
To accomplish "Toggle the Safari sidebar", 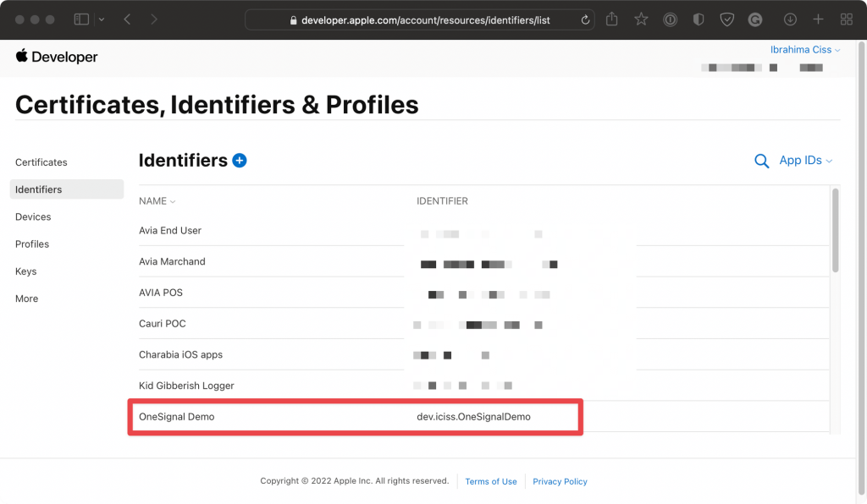I will [x=81, y=19].
